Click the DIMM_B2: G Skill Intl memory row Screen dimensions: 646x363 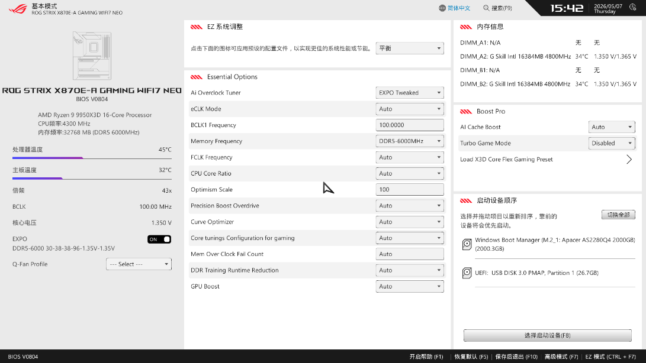coord(548,84)
